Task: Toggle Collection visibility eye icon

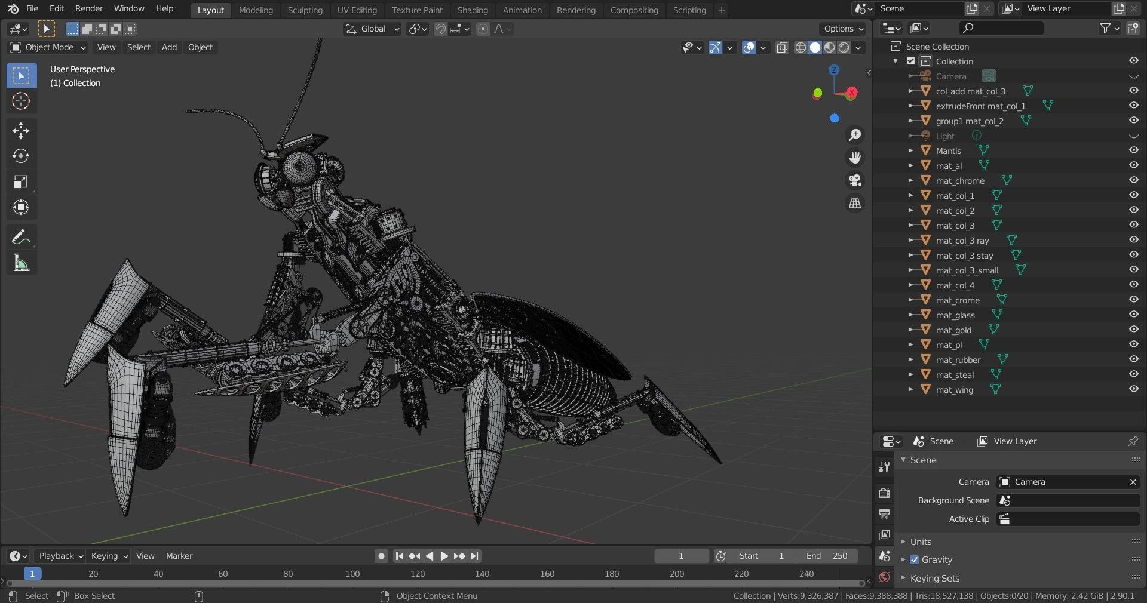Action: (x=1133, y=61)
